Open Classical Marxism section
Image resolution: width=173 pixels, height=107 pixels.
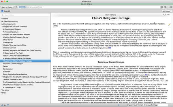point(10,48)
